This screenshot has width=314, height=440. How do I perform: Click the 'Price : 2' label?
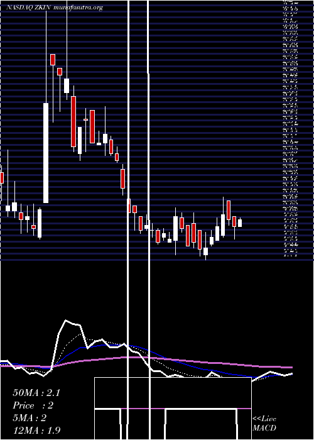[33, 405]
